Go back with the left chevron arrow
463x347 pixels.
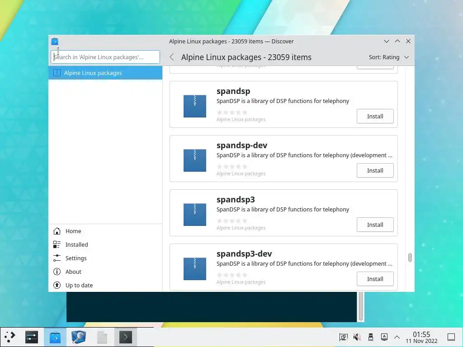(172, 57)
